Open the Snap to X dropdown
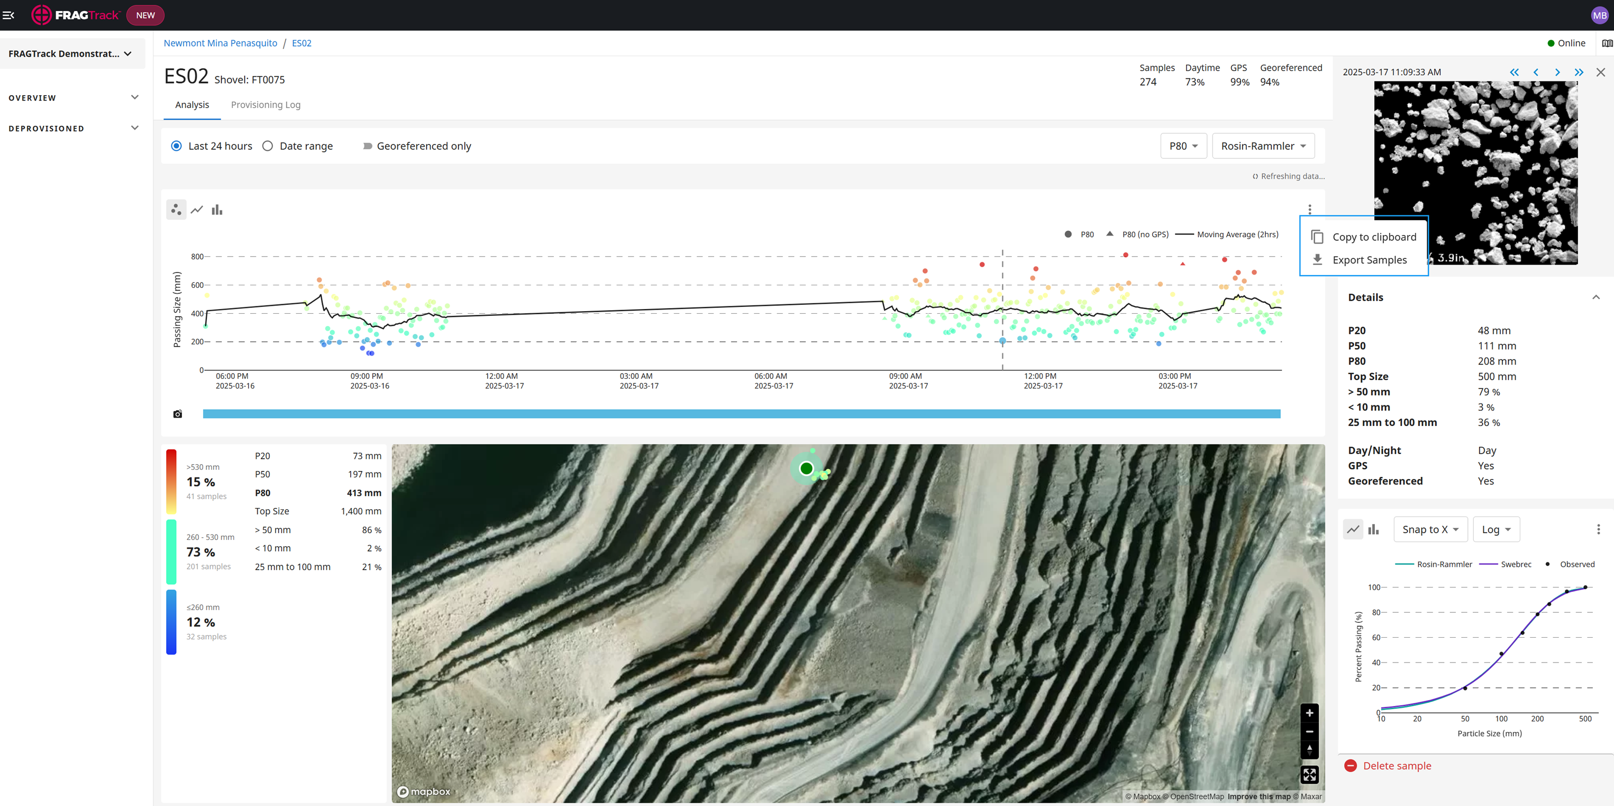The width and height of the screenshot is (1614, 806). [x=1430, y=530]
